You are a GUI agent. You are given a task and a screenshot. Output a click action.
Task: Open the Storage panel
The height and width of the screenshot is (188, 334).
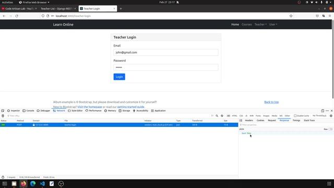[x=124, y=111]
